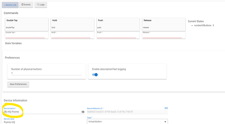
Task: Click the Current States heading
Action: coord(196,21)
